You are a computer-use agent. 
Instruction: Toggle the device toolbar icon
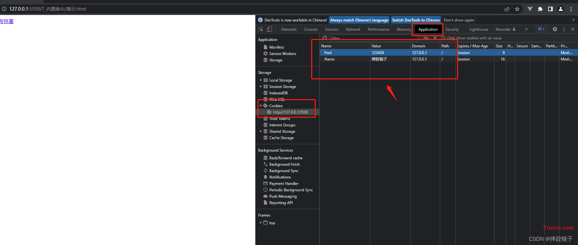(270, 29)
